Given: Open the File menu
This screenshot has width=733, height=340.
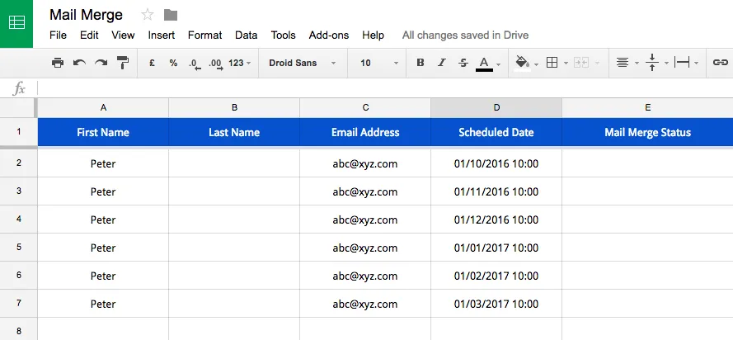Looking at the screenshot, I should (58, 35).
